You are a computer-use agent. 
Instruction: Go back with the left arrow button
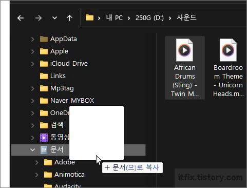tap(21, 18)
